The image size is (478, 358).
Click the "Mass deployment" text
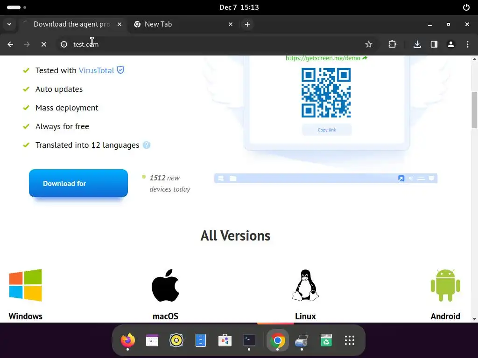[67, 108]
